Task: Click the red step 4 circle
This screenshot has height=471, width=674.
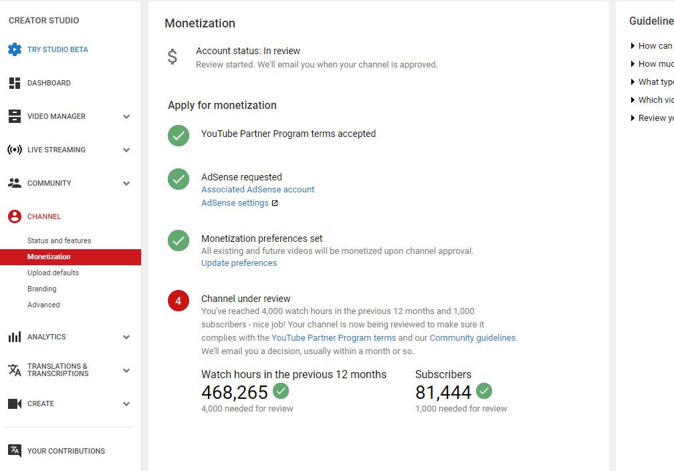Action: [x=179, y=301]
